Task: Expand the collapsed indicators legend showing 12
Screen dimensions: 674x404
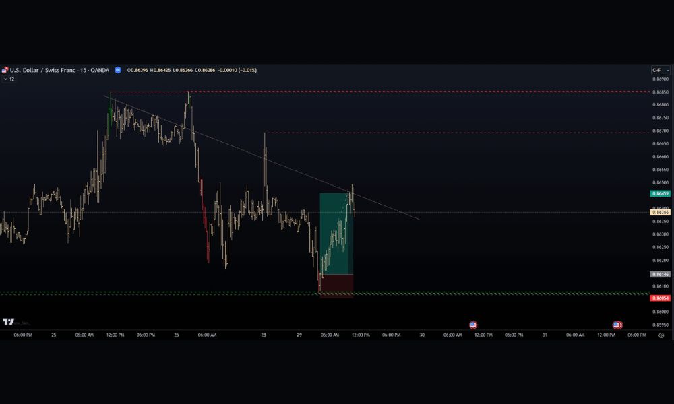Action: coord(9,79)
